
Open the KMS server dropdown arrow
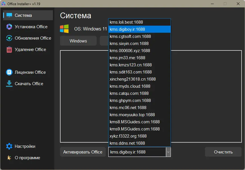click(x=168, y=152)
